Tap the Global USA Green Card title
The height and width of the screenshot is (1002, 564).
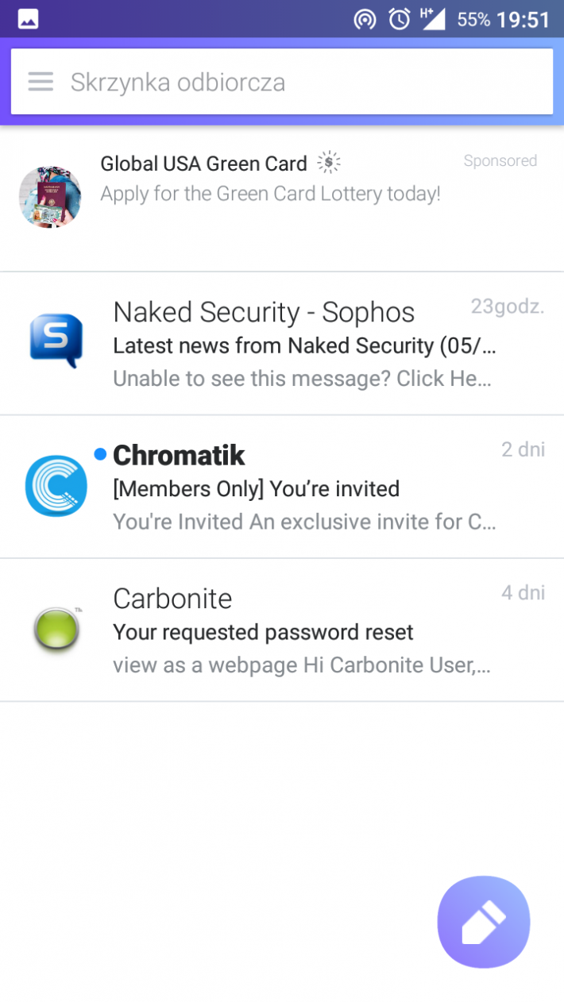pos(203,164)
